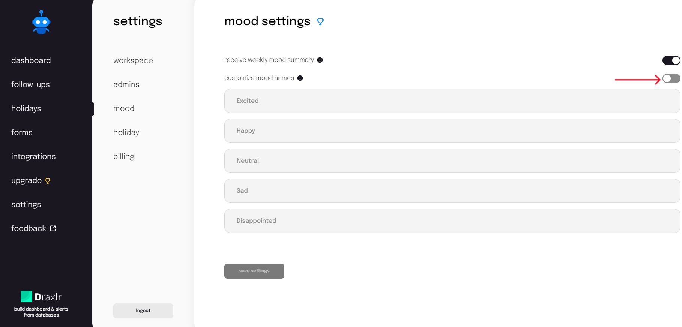Open the billing settings section
682x327 pixels.
[124, 156]
